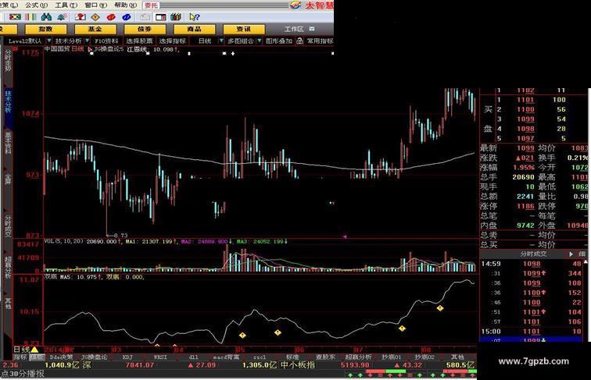Expand the 日线 period dropdown arrow
The width and height of the screenshot is (591, 380).
point(221,41)
